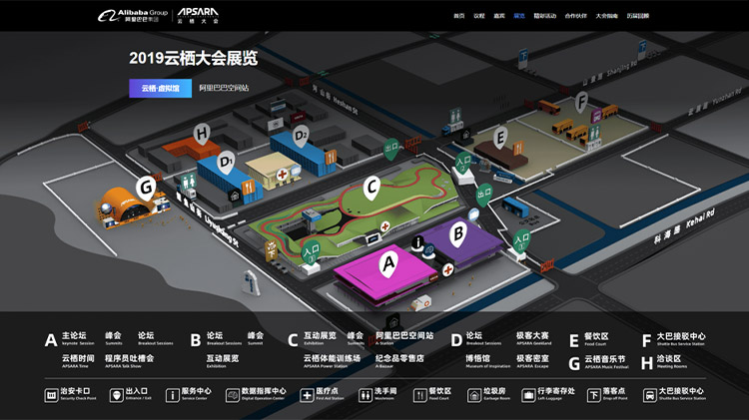
Task: Click the APSARA 云栖大会 logo
Action: [198, 16]
